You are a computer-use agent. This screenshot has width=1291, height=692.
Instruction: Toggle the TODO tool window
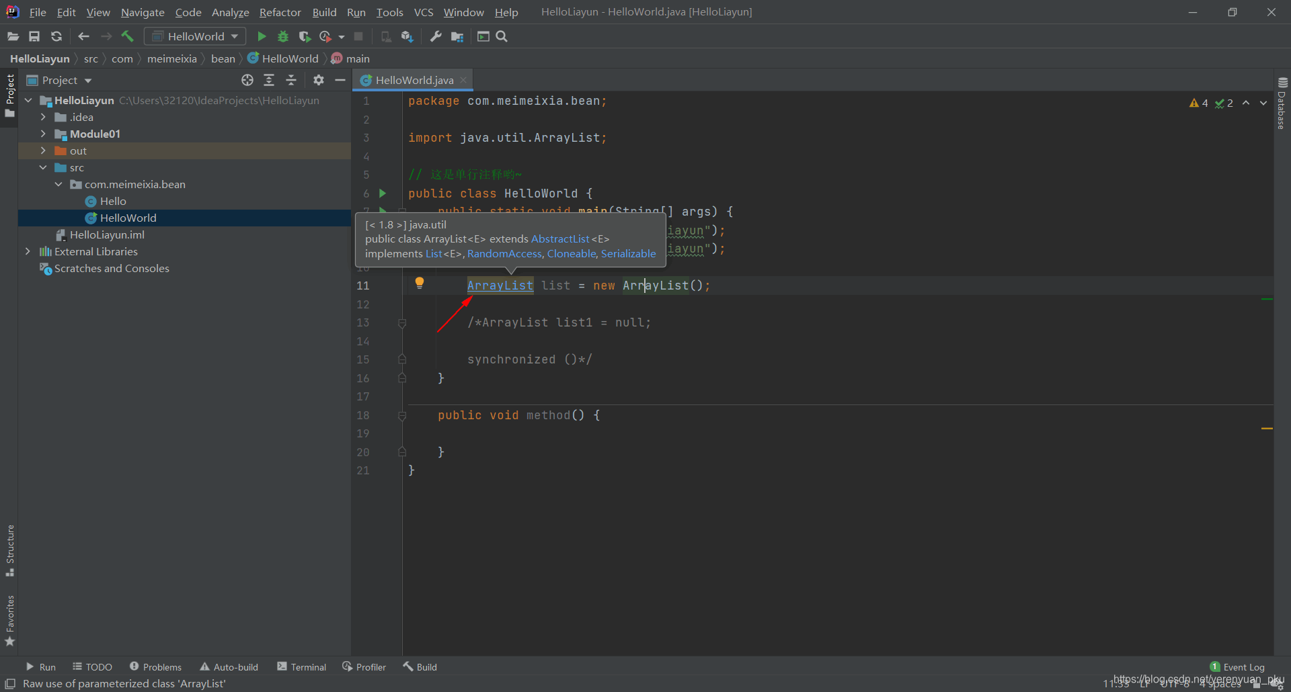point(93,667)
